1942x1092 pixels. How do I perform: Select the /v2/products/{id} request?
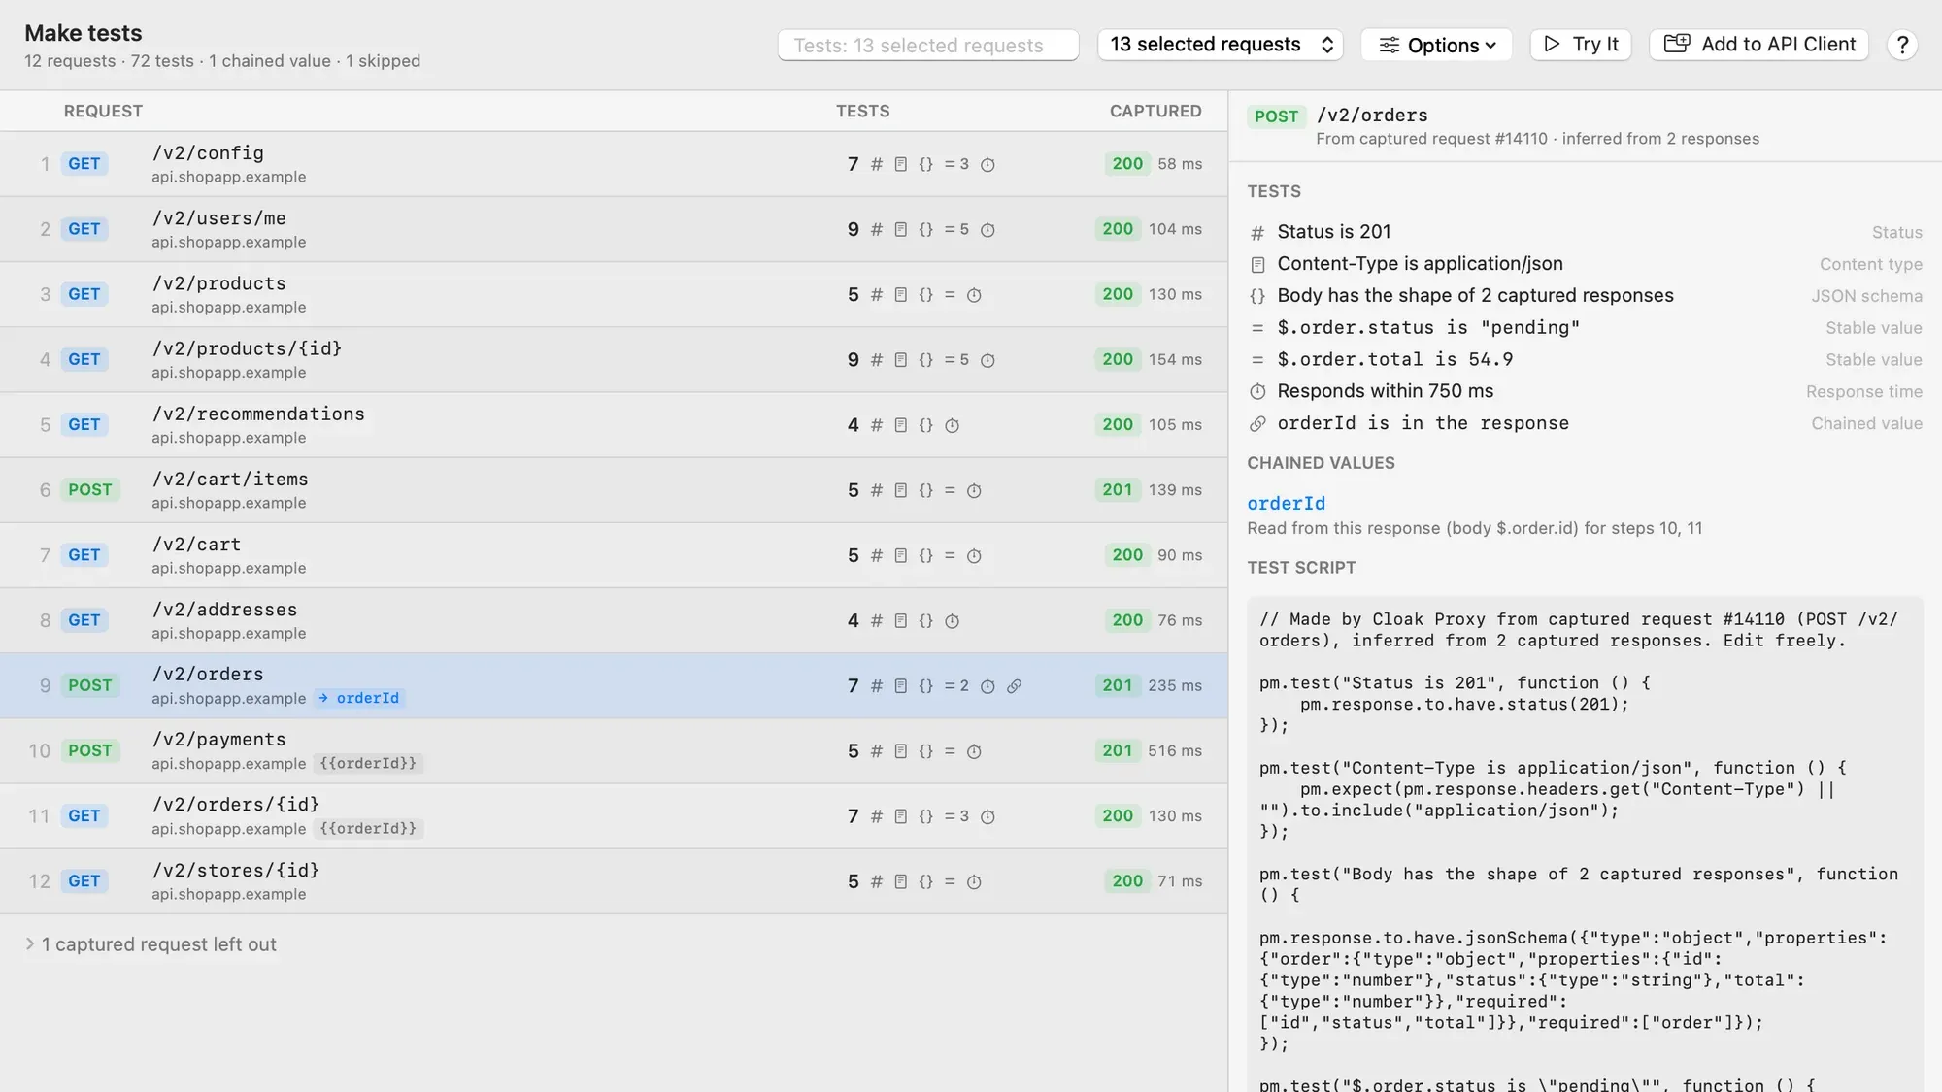[614, 359]
